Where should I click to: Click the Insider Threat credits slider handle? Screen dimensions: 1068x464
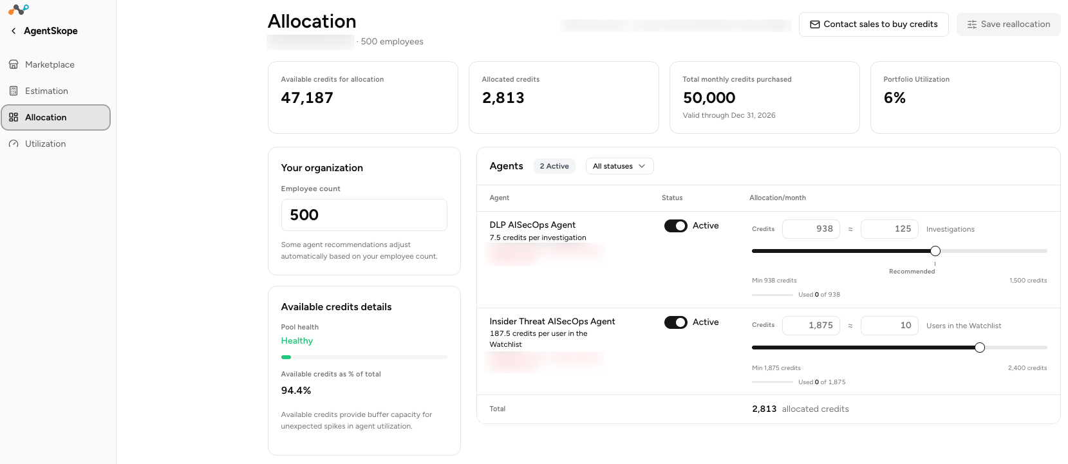(980, 348)
